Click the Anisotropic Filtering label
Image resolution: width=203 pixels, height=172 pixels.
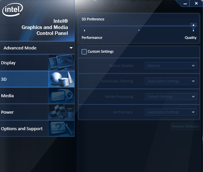coord(117,81)
